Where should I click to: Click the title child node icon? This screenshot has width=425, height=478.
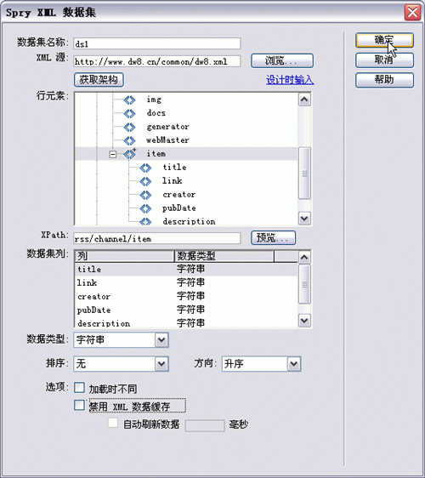click(145, 168)
